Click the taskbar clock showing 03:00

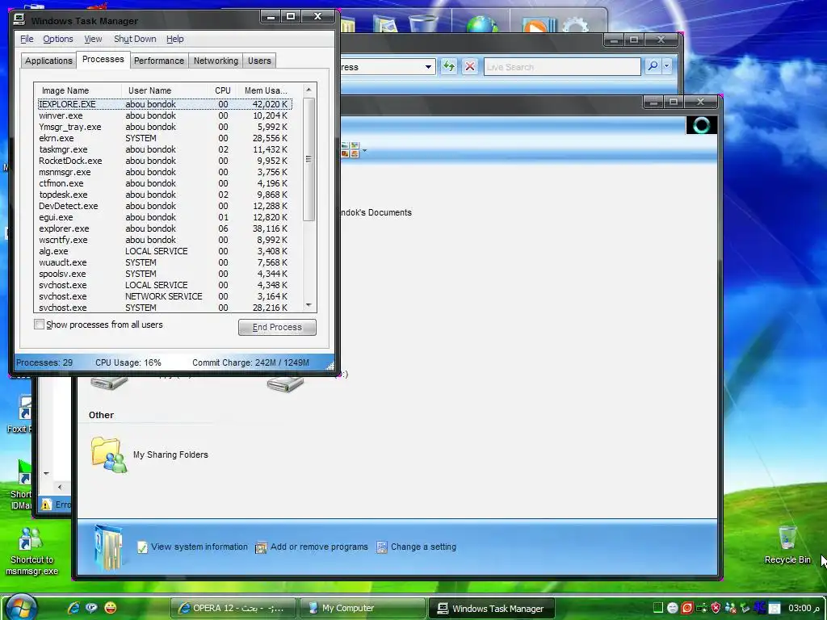pyautogui.click(x=804, y=608)
